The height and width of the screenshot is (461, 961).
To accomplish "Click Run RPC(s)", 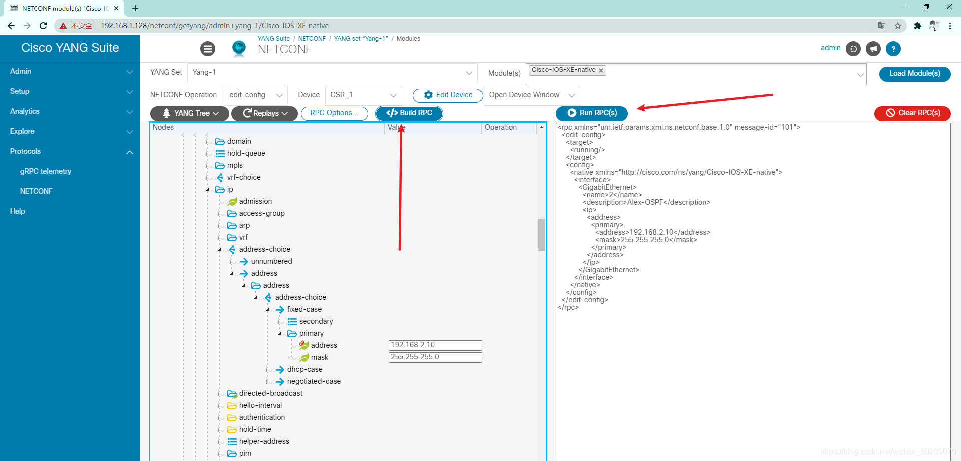I will pos(592,113).
